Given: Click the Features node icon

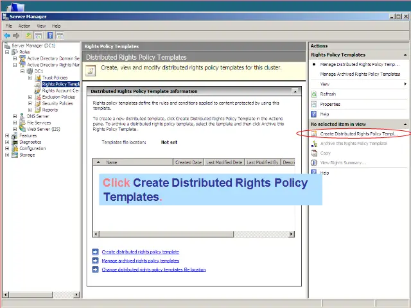Looking at the screenshot, I should coord(15,135).
